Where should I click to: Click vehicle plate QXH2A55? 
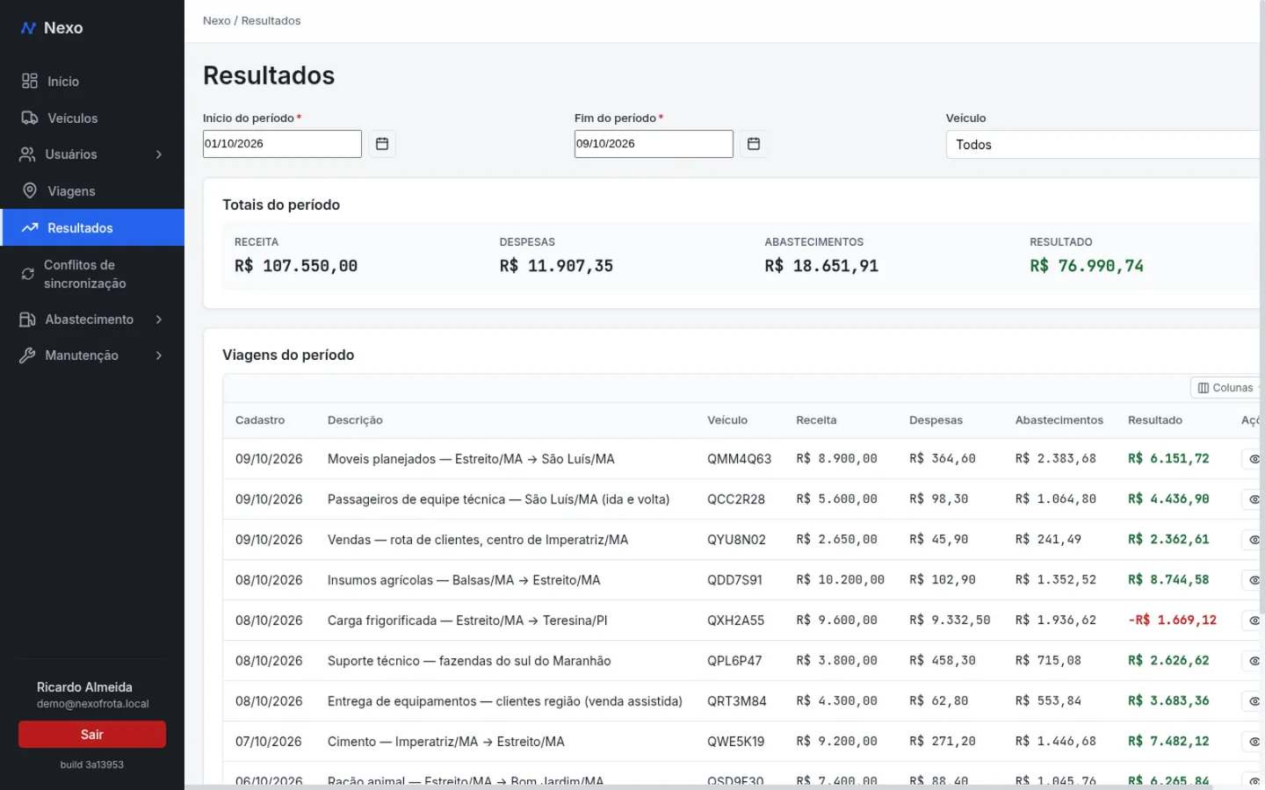coord(735,621)
